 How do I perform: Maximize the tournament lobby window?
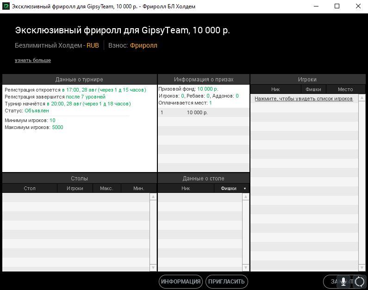click(x=337, y=6)
